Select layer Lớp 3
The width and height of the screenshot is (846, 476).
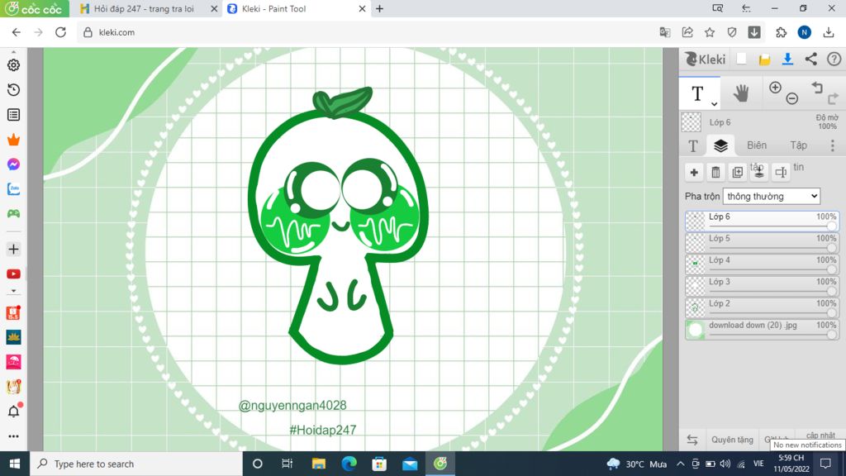click(x=762, y=286)
